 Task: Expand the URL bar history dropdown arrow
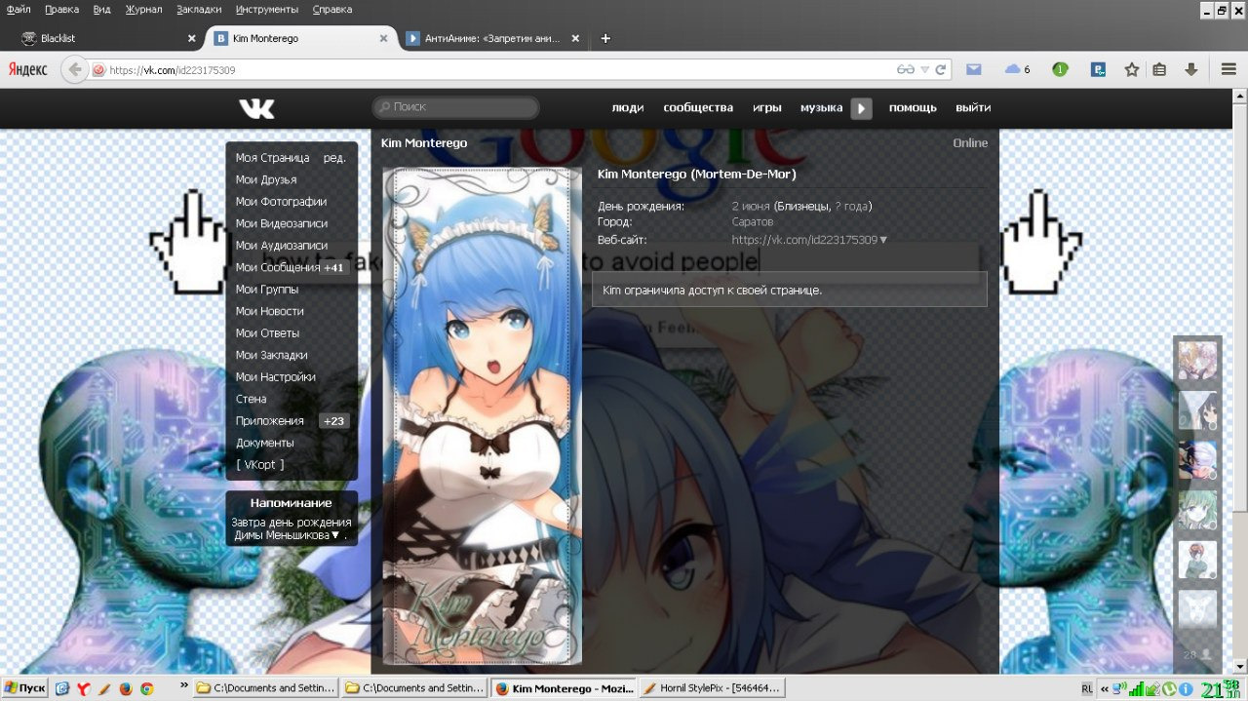click(926, 70)
